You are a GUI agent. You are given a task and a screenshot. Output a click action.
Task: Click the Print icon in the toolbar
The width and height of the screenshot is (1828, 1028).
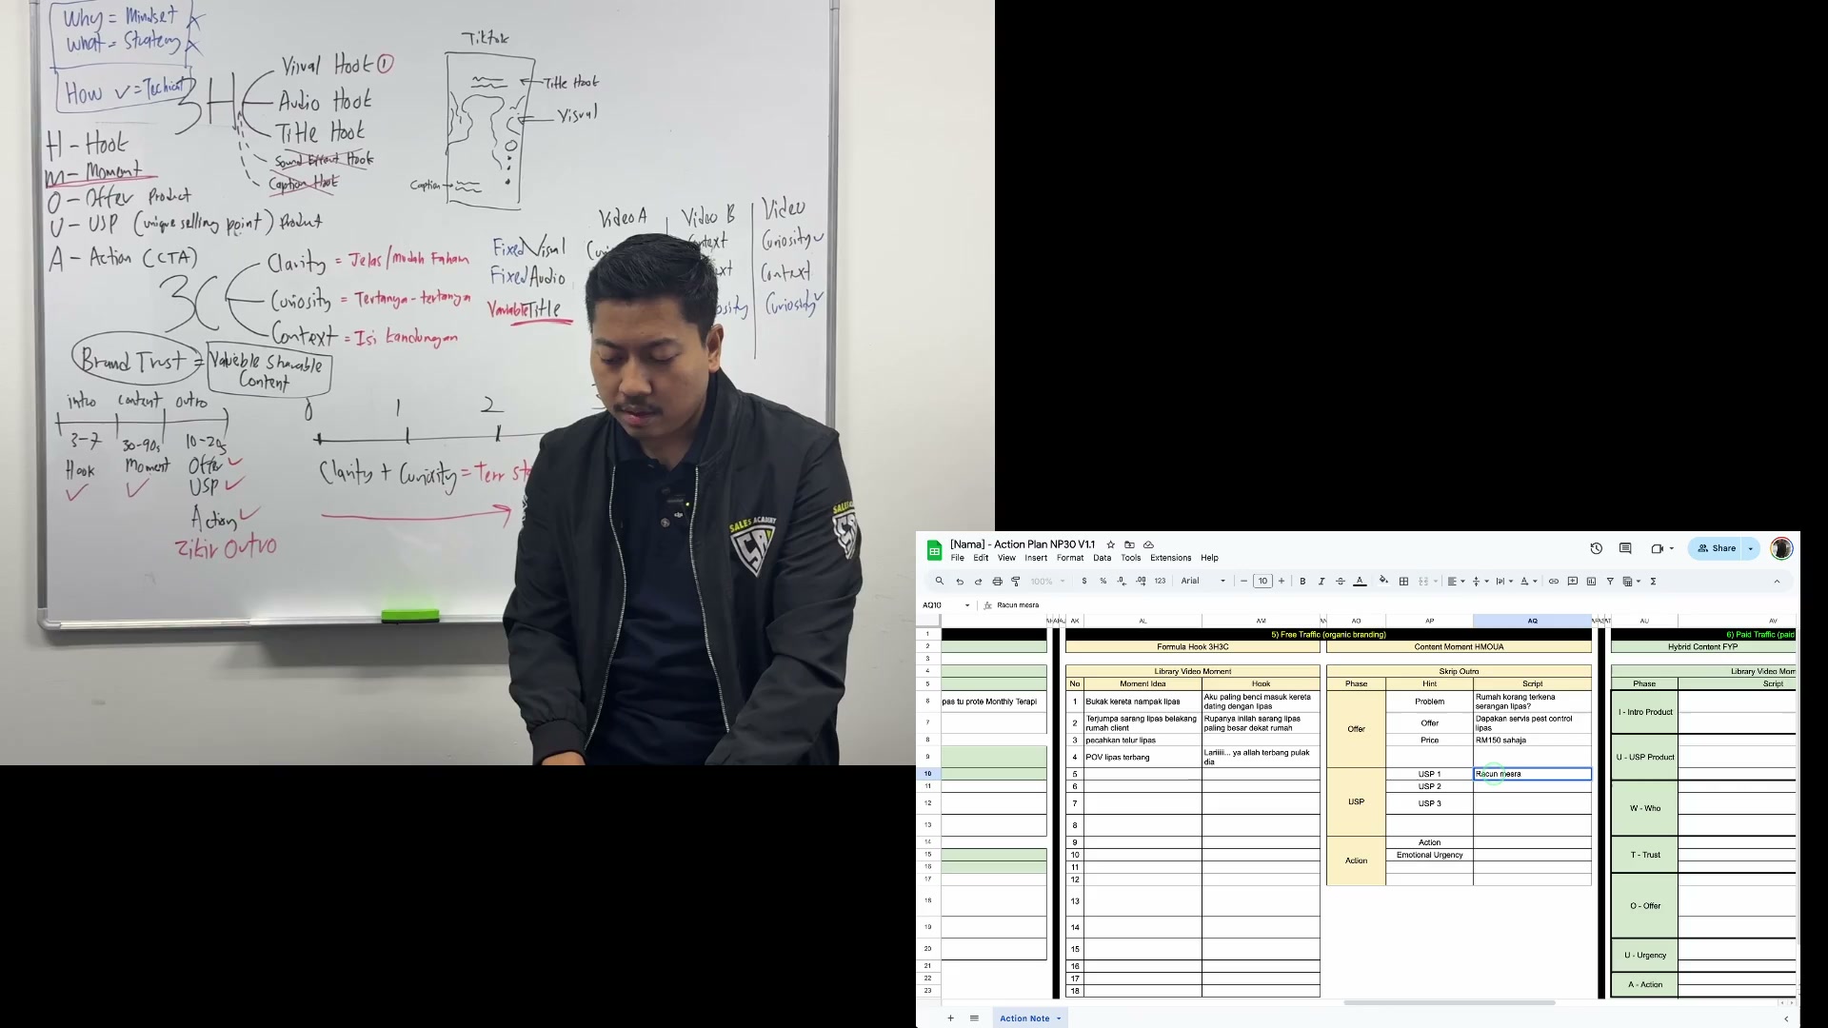[x=997, y=582]
